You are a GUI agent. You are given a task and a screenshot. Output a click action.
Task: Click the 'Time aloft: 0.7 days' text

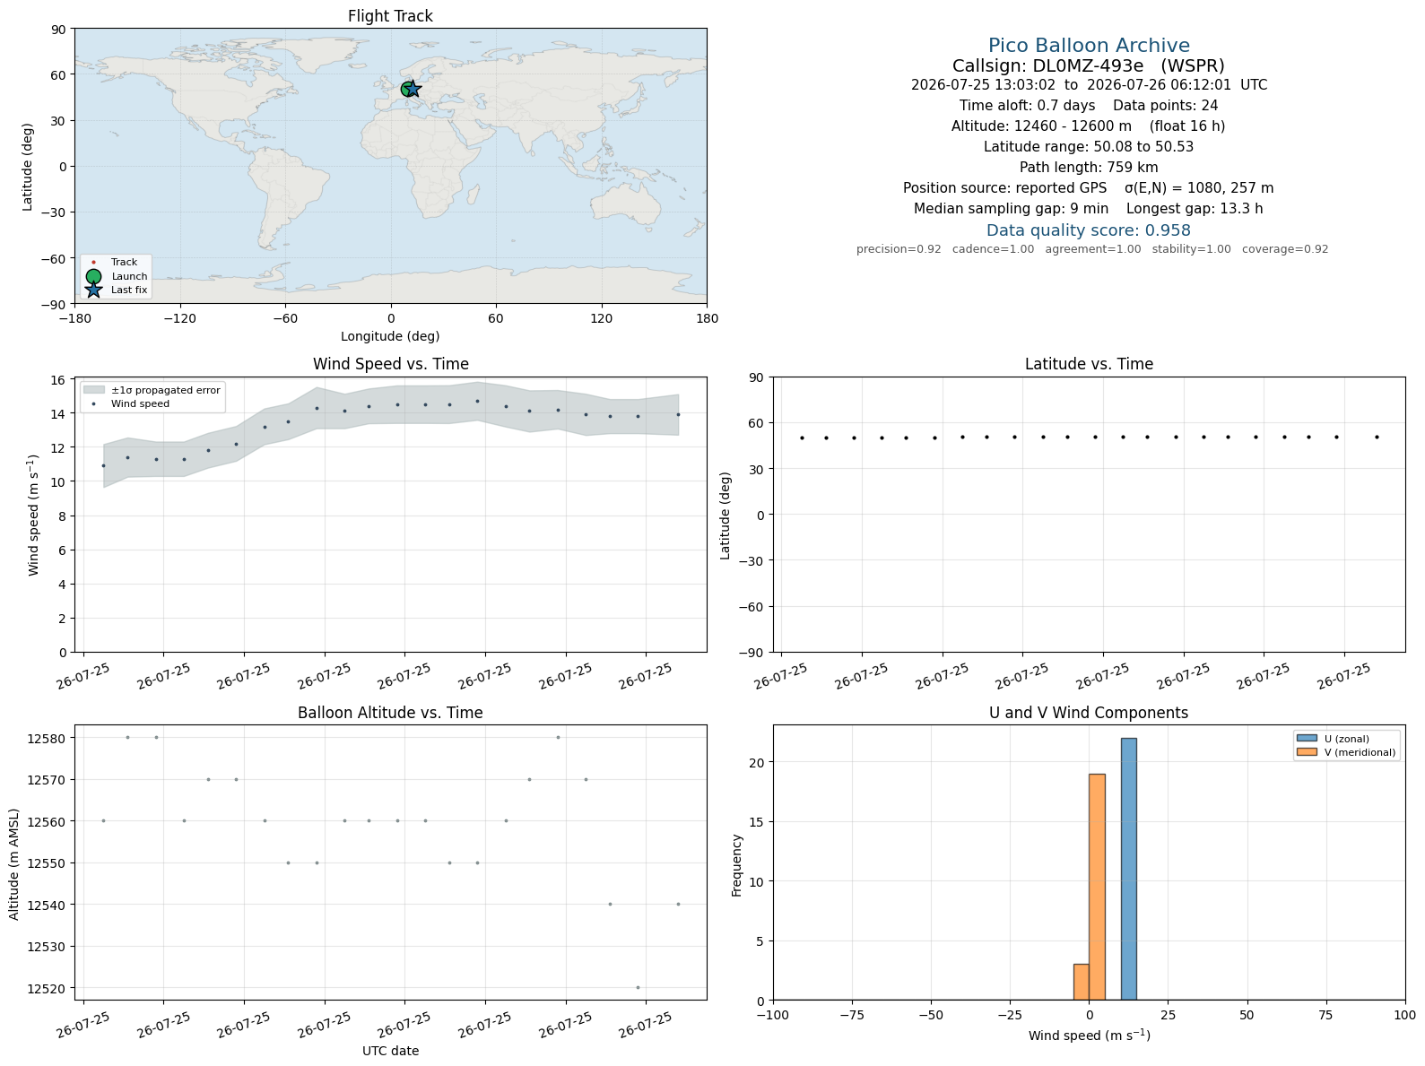click(x=1027, y=106)
